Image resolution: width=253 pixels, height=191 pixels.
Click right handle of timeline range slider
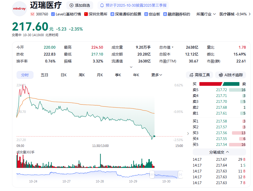pos(180,175)
